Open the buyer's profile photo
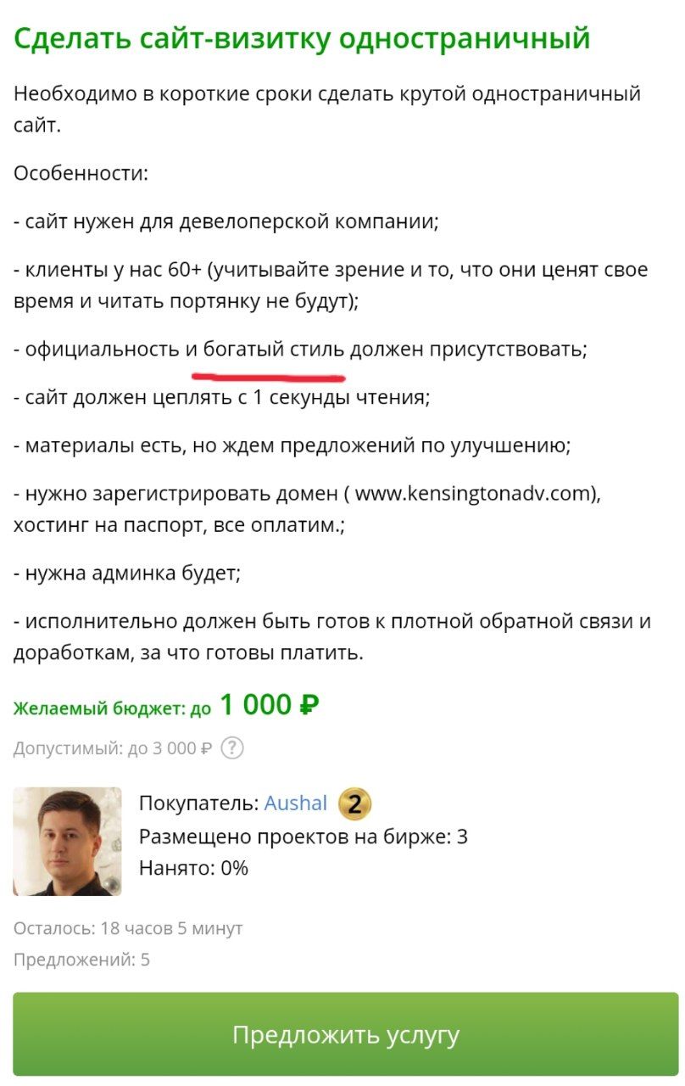This screenshot has height=1086, width=685. pos(67,841)
